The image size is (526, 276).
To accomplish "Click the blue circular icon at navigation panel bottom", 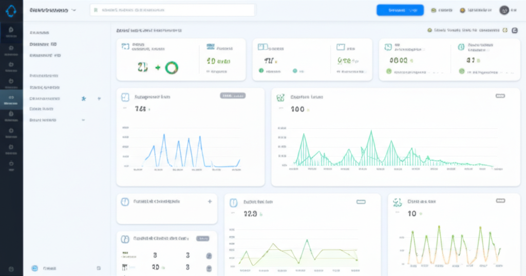I will point(35,268).
